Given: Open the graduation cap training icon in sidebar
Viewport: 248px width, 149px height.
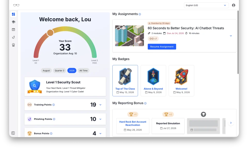Looking at the screenshot, I should click(13, 22).
